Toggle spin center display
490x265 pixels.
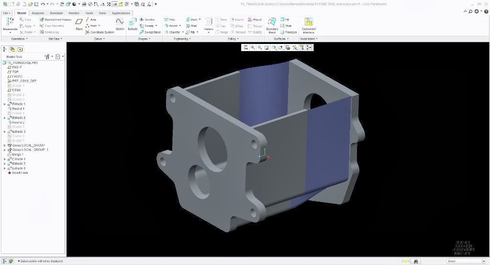click(309, 47)
